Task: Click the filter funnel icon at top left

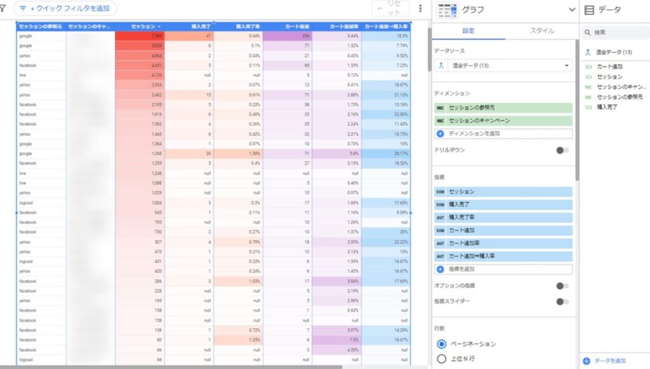Action: click(x=3, y=9)
